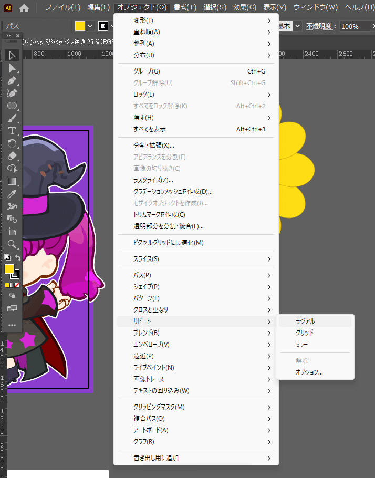Expand 重ね順(A) submenu
This screenshot has width=375, height=478.
[x=196, y=32]
